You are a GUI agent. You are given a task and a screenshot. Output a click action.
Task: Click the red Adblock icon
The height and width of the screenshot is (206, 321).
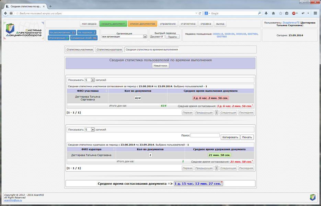tap(294, 13)
